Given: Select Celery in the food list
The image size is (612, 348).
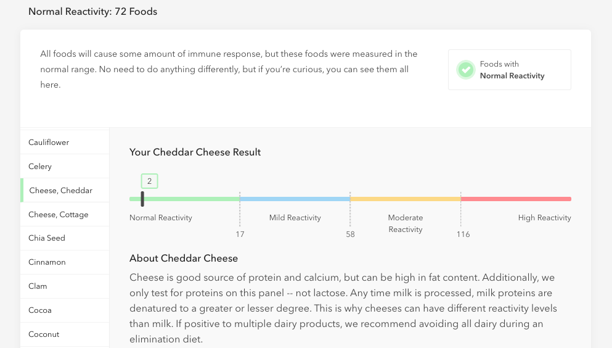Looking at the screenshot, I should 65,167.
